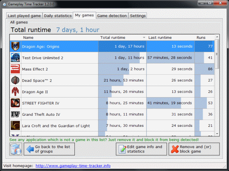Click the 77 runs cell
Viewport: 229px width, 171px height.
pyautogui.click(x=205, y=46)
